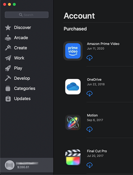Screen dimensions: 133x175
Task: Click the Sep 6, 2017 purchase date
Action: pos(95,120)
